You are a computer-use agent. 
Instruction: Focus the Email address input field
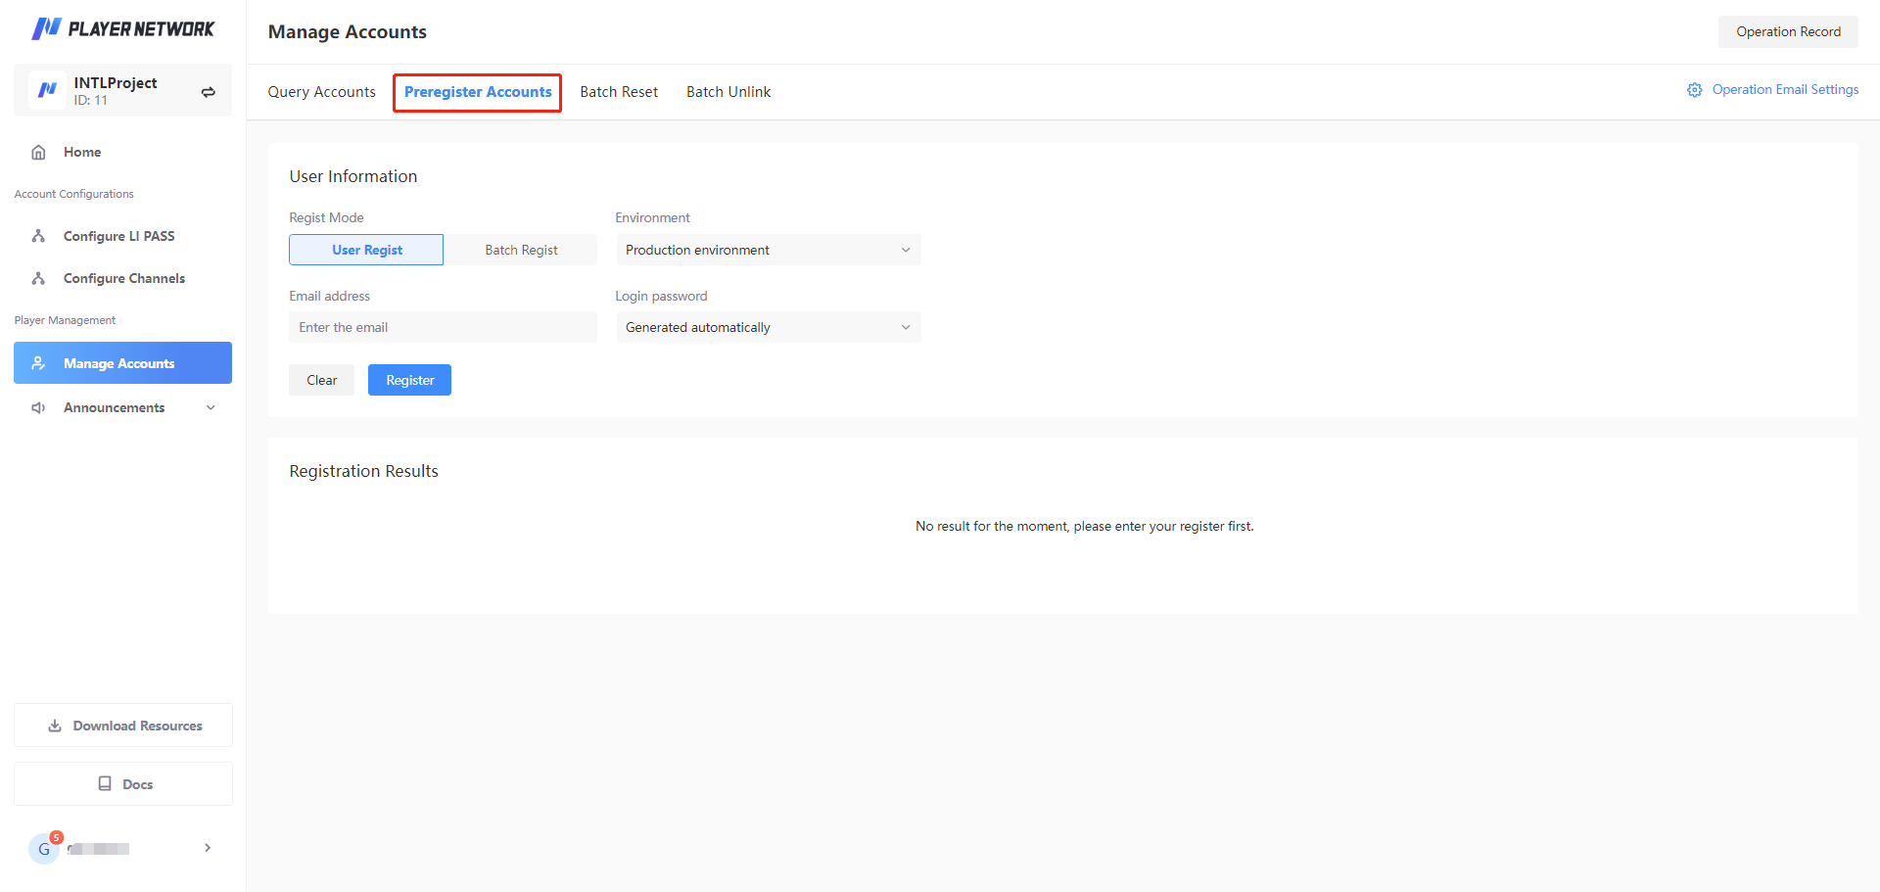click(x=443, y=327)
